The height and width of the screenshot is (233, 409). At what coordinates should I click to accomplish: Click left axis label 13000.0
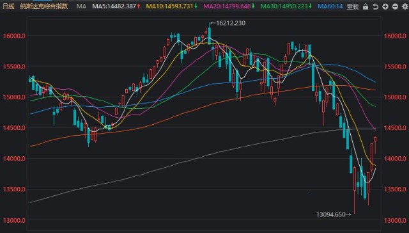point(14,220)
